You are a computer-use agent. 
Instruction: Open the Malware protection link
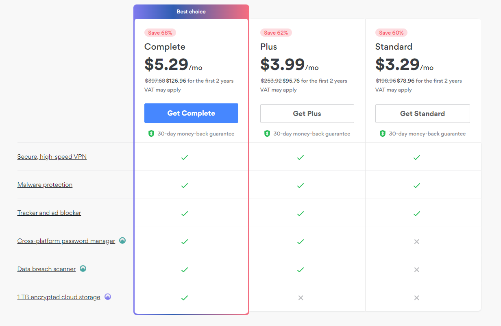pyautogui.click(x=45, y=185)
